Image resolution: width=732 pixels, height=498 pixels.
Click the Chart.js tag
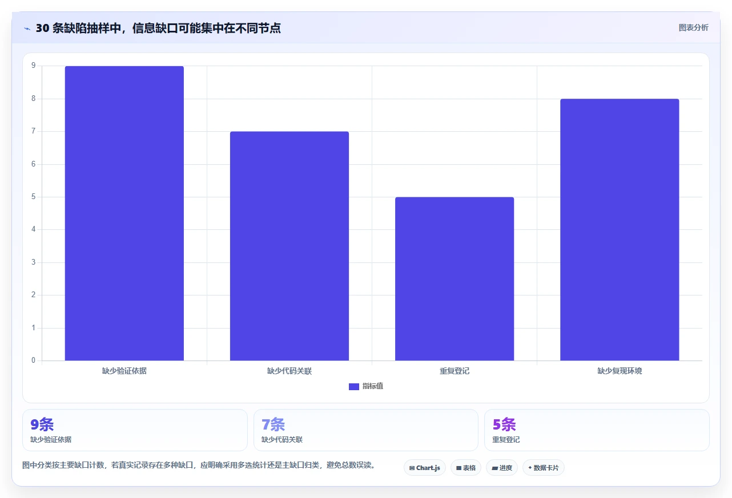425,468
